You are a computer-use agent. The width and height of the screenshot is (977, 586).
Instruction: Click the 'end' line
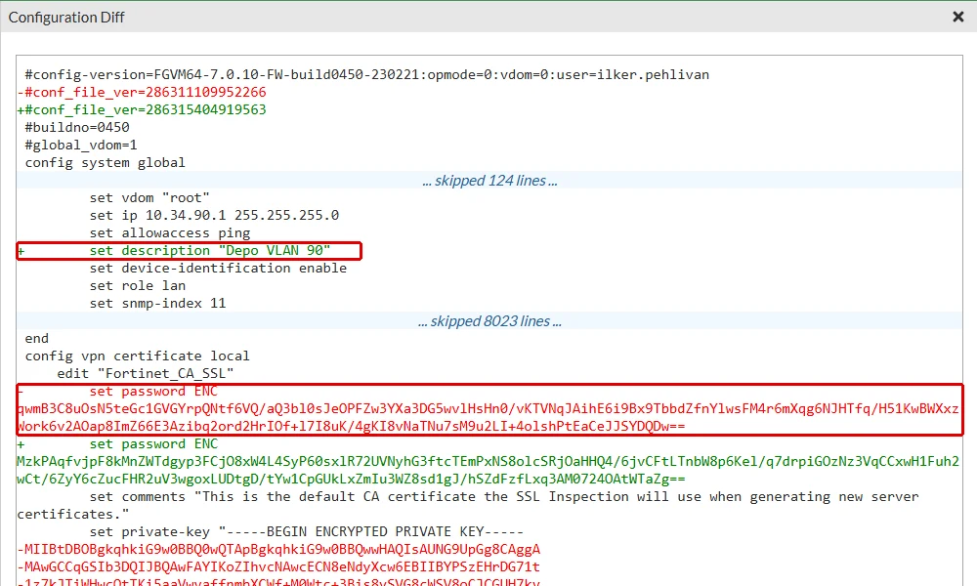coord(36,339)
